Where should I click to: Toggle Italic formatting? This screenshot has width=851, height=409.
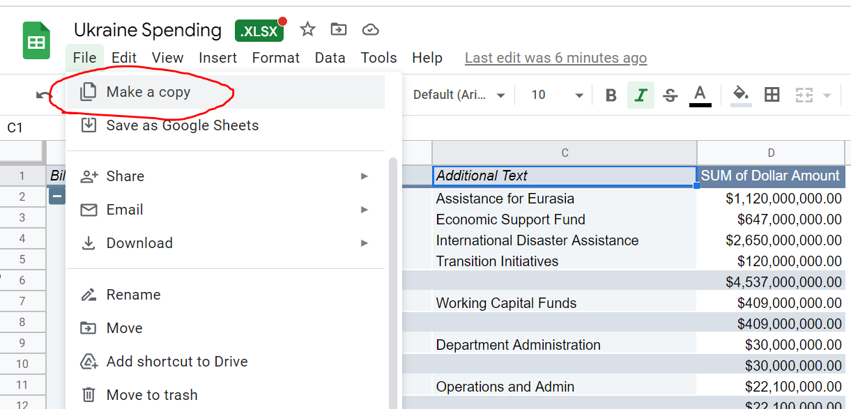pyautogui.click(x=641, y=95)
